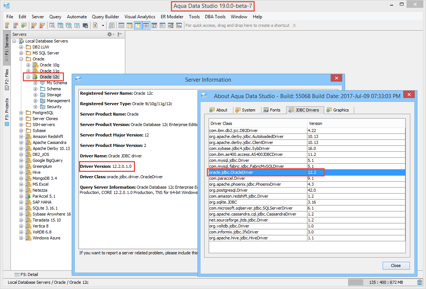Screen dimensions: 426x289
Task: Open the DBA Tools menu
Action: [215, 17]
